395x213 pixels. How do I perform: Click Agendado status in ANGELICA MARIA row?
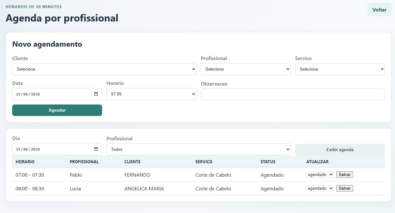[272, 188]
